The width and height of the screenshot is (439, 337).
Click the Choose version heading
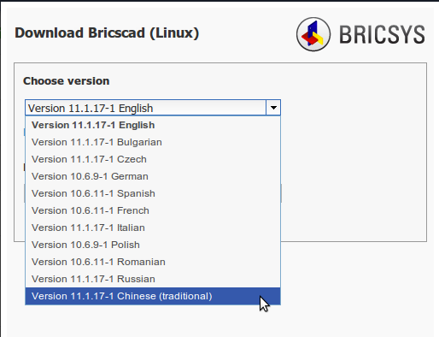67,81
